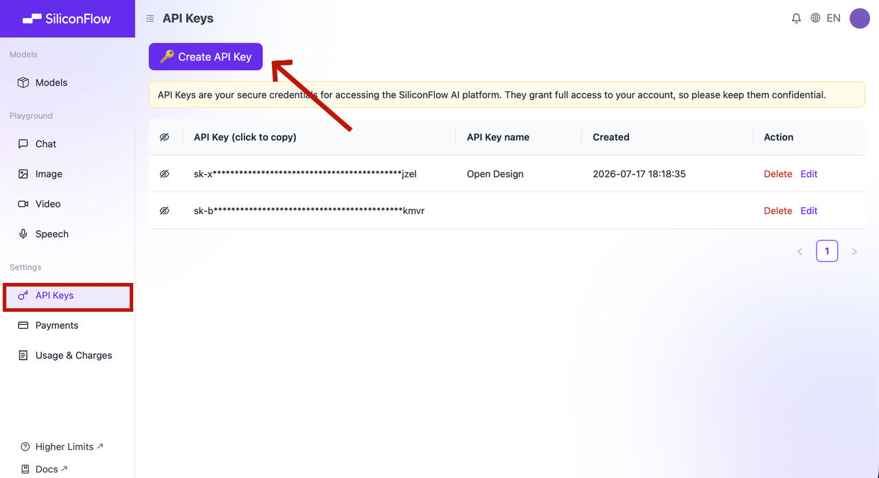879x478 pixels.
Task: Open the EN language selector
Action: [834, 19]
